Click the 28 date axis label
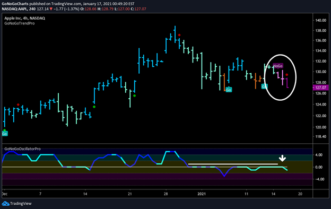The height and width of the screenshot is (209, 331). (165, 194)
